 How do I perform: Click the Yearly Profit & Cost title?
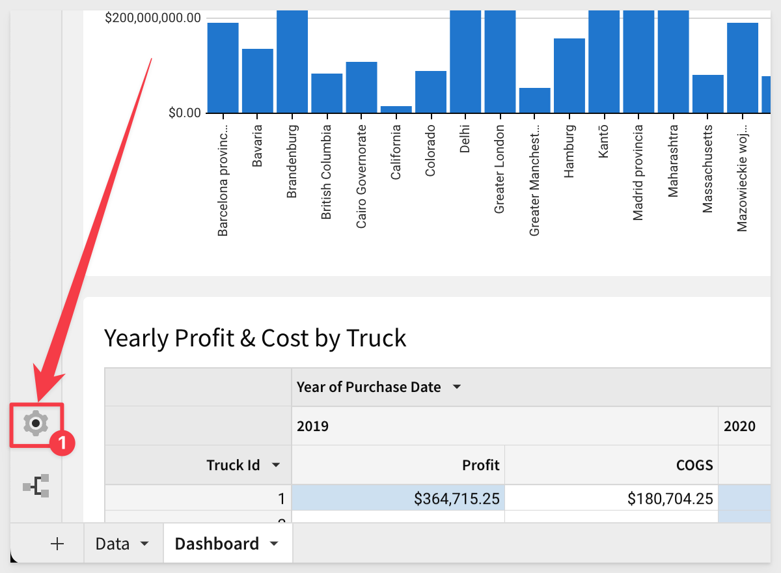255,338
